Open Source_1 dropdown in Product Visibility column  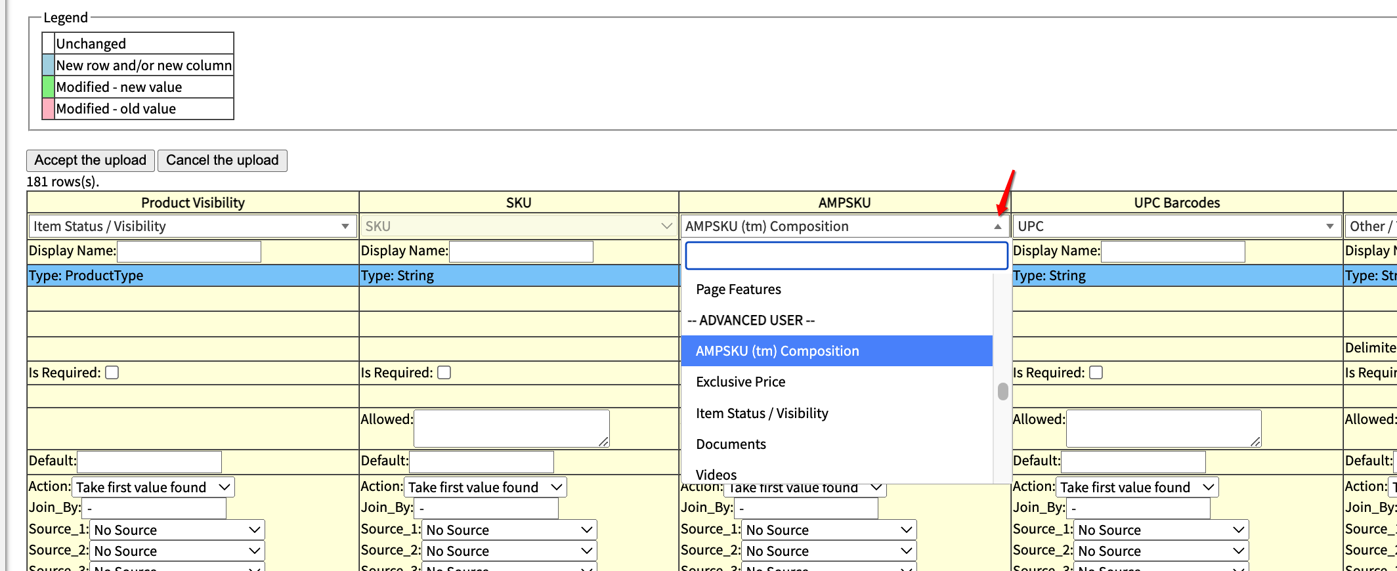(x=177, y=530)
